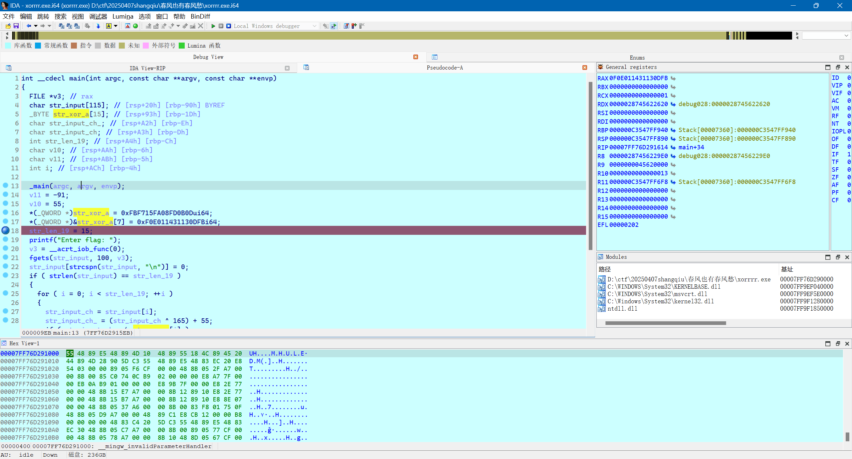Open the Lumina menu
Image resolution: width=852 pixels, height=459 pixels.
pyautogui.click(x=122, y=16)
